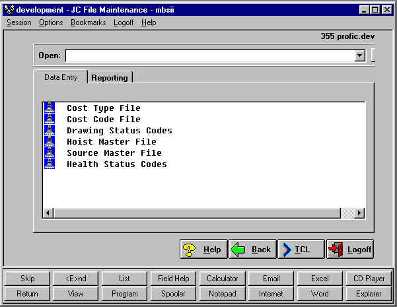397x307 pixels.
Task: Select Drawing Status Codes entry
Action: tap(120, 131)
